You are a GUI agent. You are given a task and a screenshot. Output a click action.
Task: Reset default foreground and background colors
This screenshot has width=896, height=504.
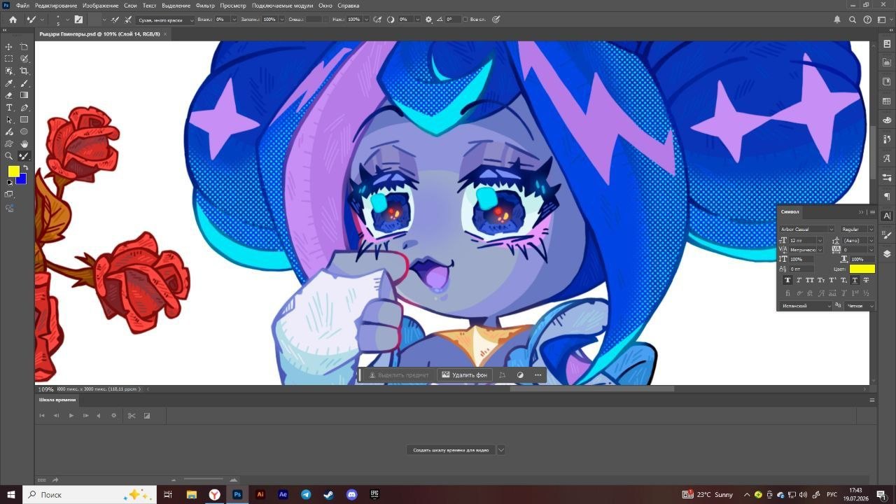pyautogui.click(x=10, y=183)
